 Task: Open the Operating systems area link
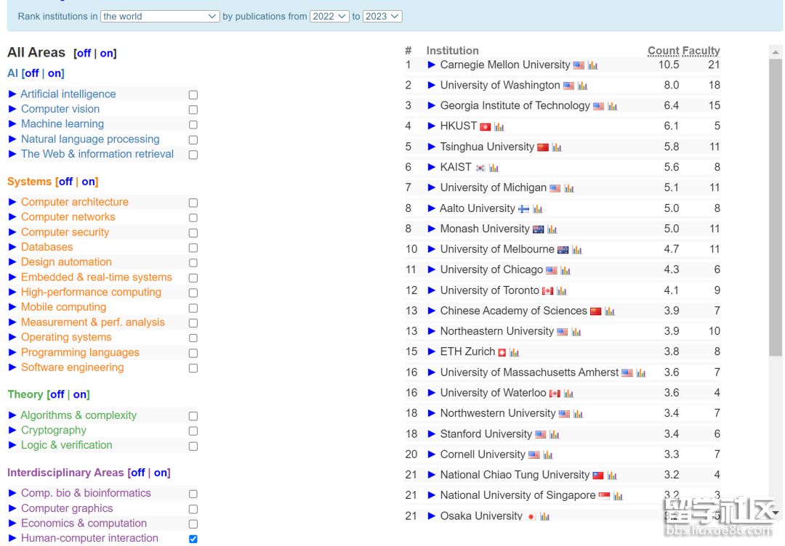[x=66, y=338]
